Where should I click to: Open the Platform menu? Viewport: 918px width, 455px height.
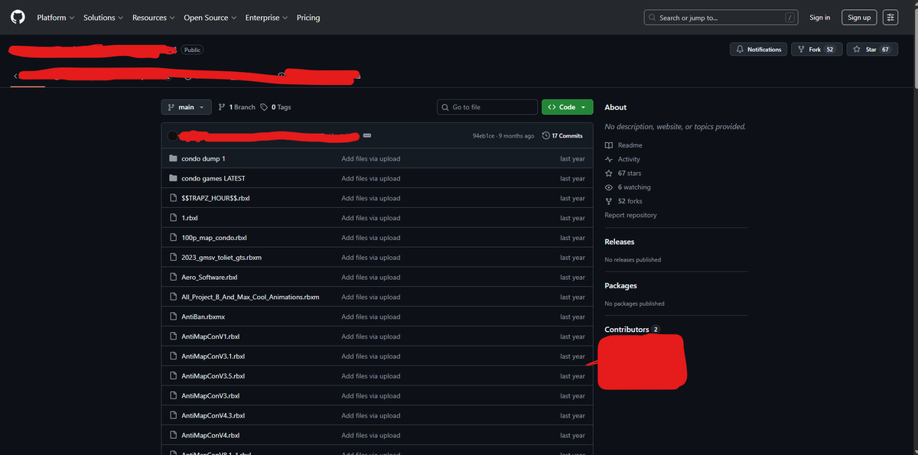coord(56,18)
